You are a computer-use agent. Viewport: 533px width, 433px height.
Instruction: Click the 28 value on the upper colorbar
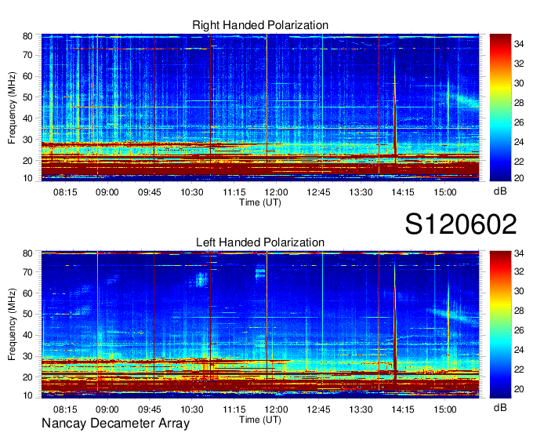[519, 103]
